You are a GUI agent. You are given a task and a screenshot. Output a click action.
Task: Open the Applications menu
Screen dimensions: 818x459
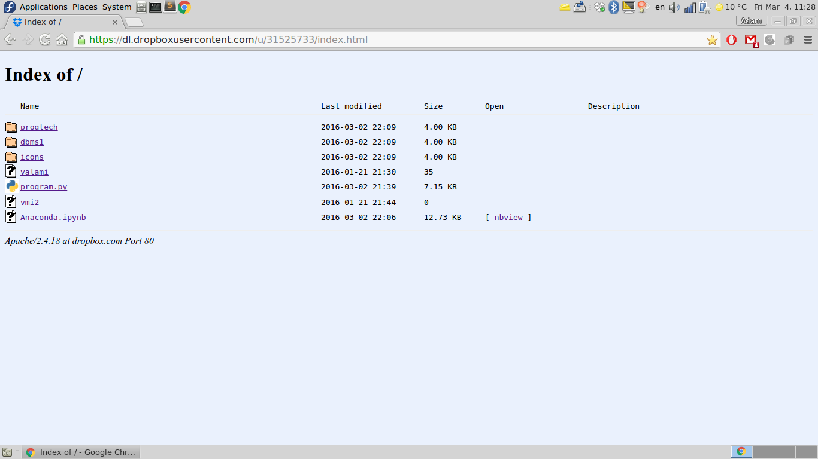pos(43,7)
